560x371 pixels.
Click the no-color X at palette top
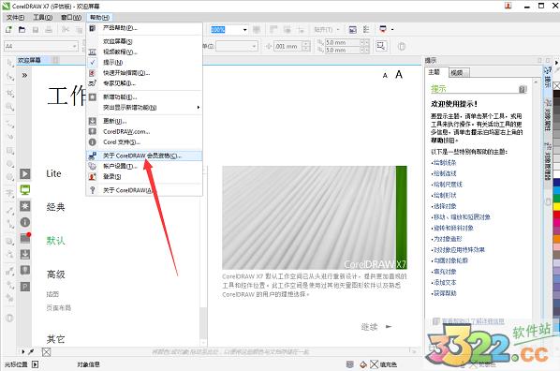tap(556, 86)
